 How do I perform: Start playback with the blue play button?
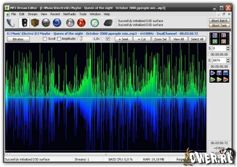point(212,73)
